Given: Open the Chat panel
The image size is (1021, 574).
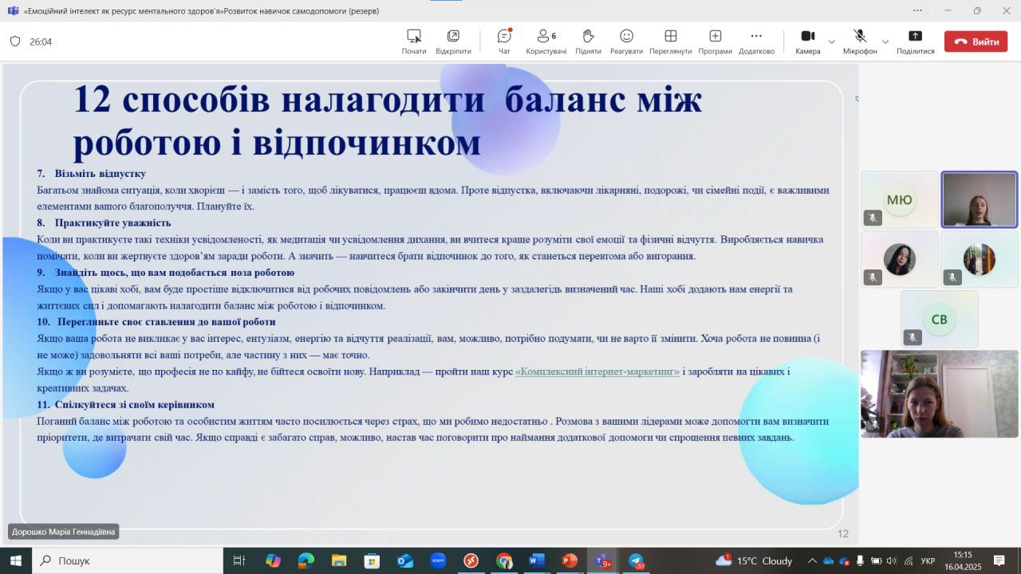Looking at the screenshot, I should 504,41.
